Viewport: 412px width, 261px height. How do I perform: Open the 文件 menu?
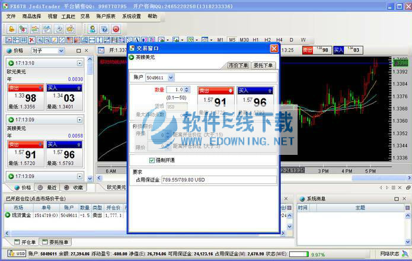point(11,16)
